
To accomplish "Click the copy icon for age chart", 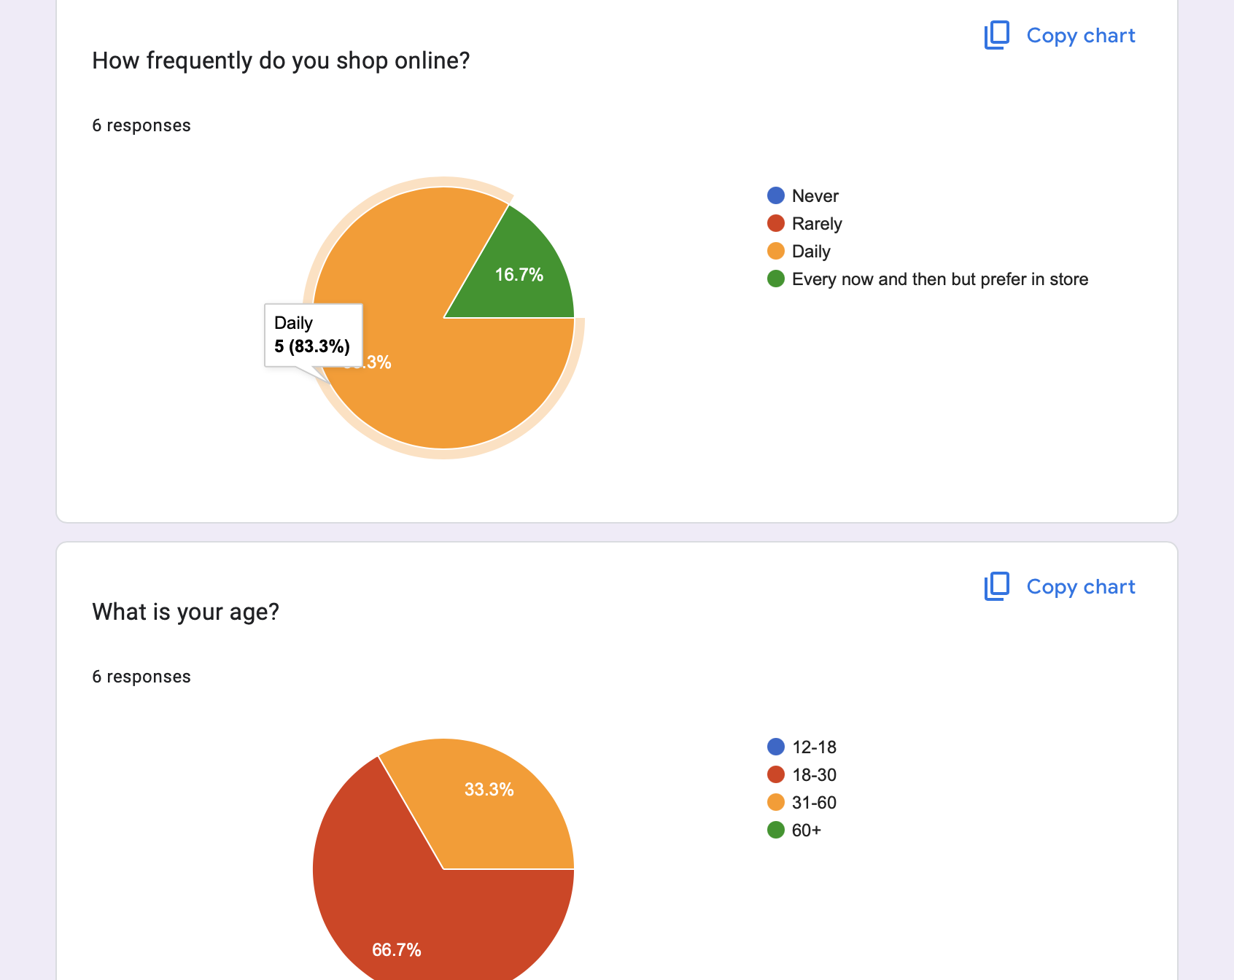I will tap(996, 586).
